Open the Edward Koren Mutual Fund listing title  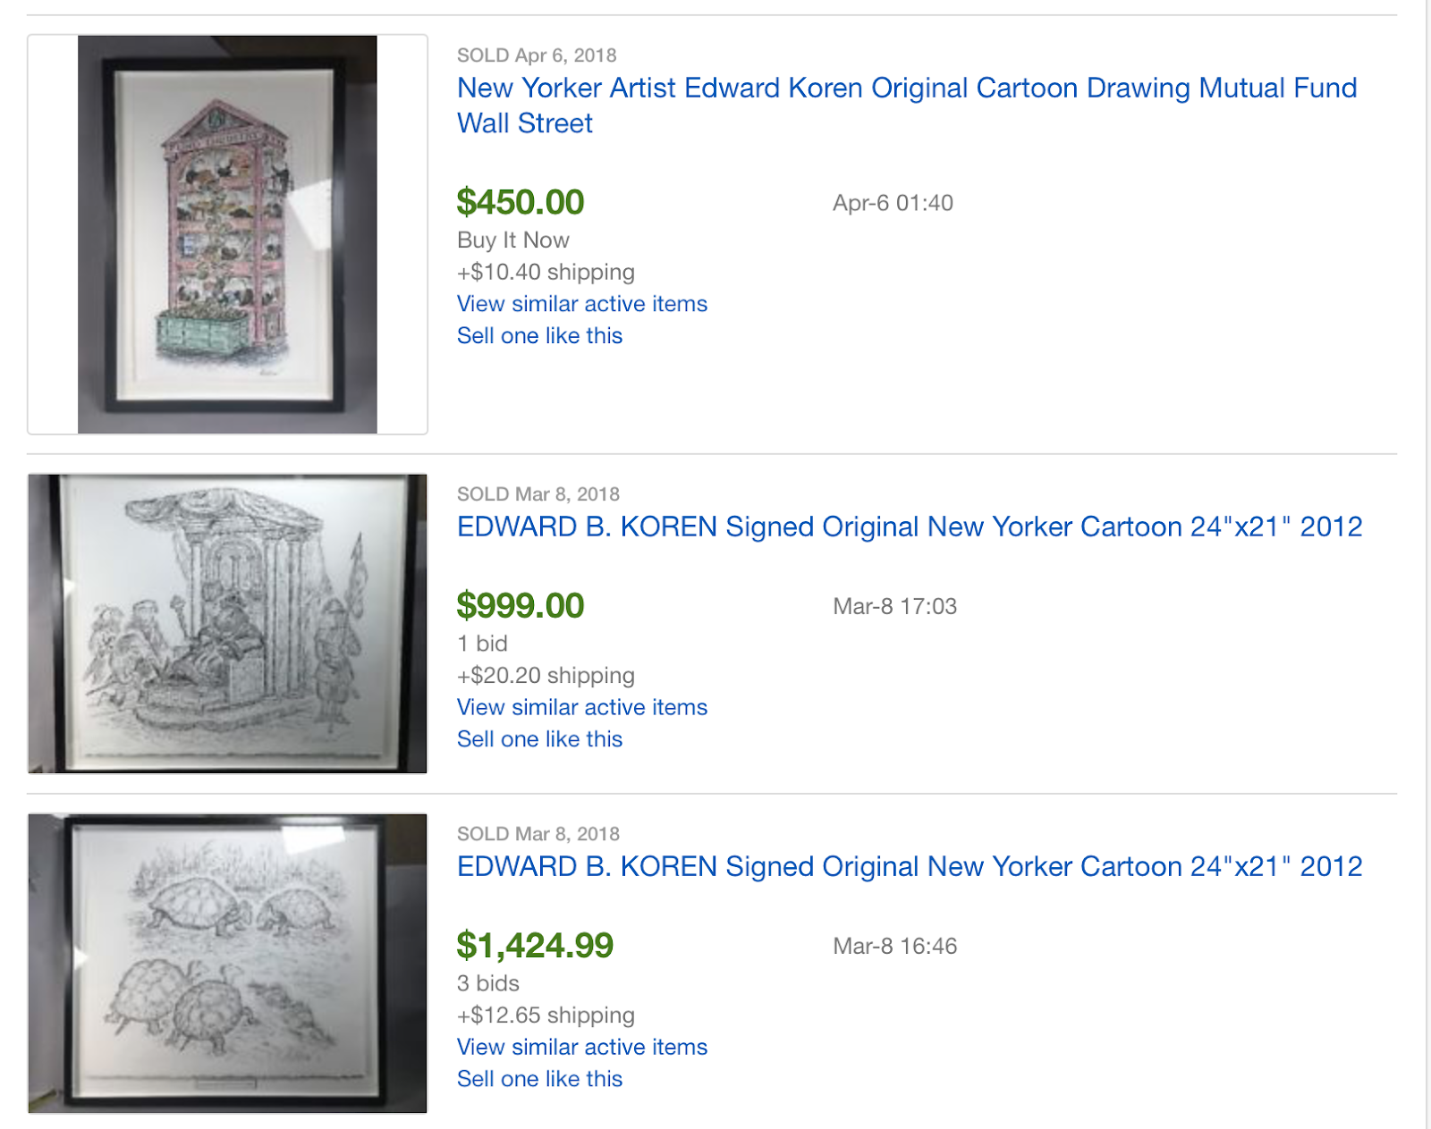906,88
